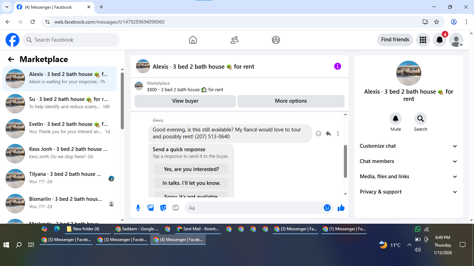Expand the Privacy & support section

coord(409,192)
